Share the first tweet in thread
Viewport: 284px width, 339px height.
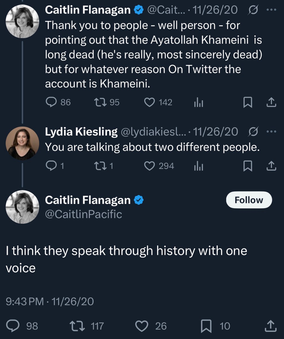click(x=271, y=102)
